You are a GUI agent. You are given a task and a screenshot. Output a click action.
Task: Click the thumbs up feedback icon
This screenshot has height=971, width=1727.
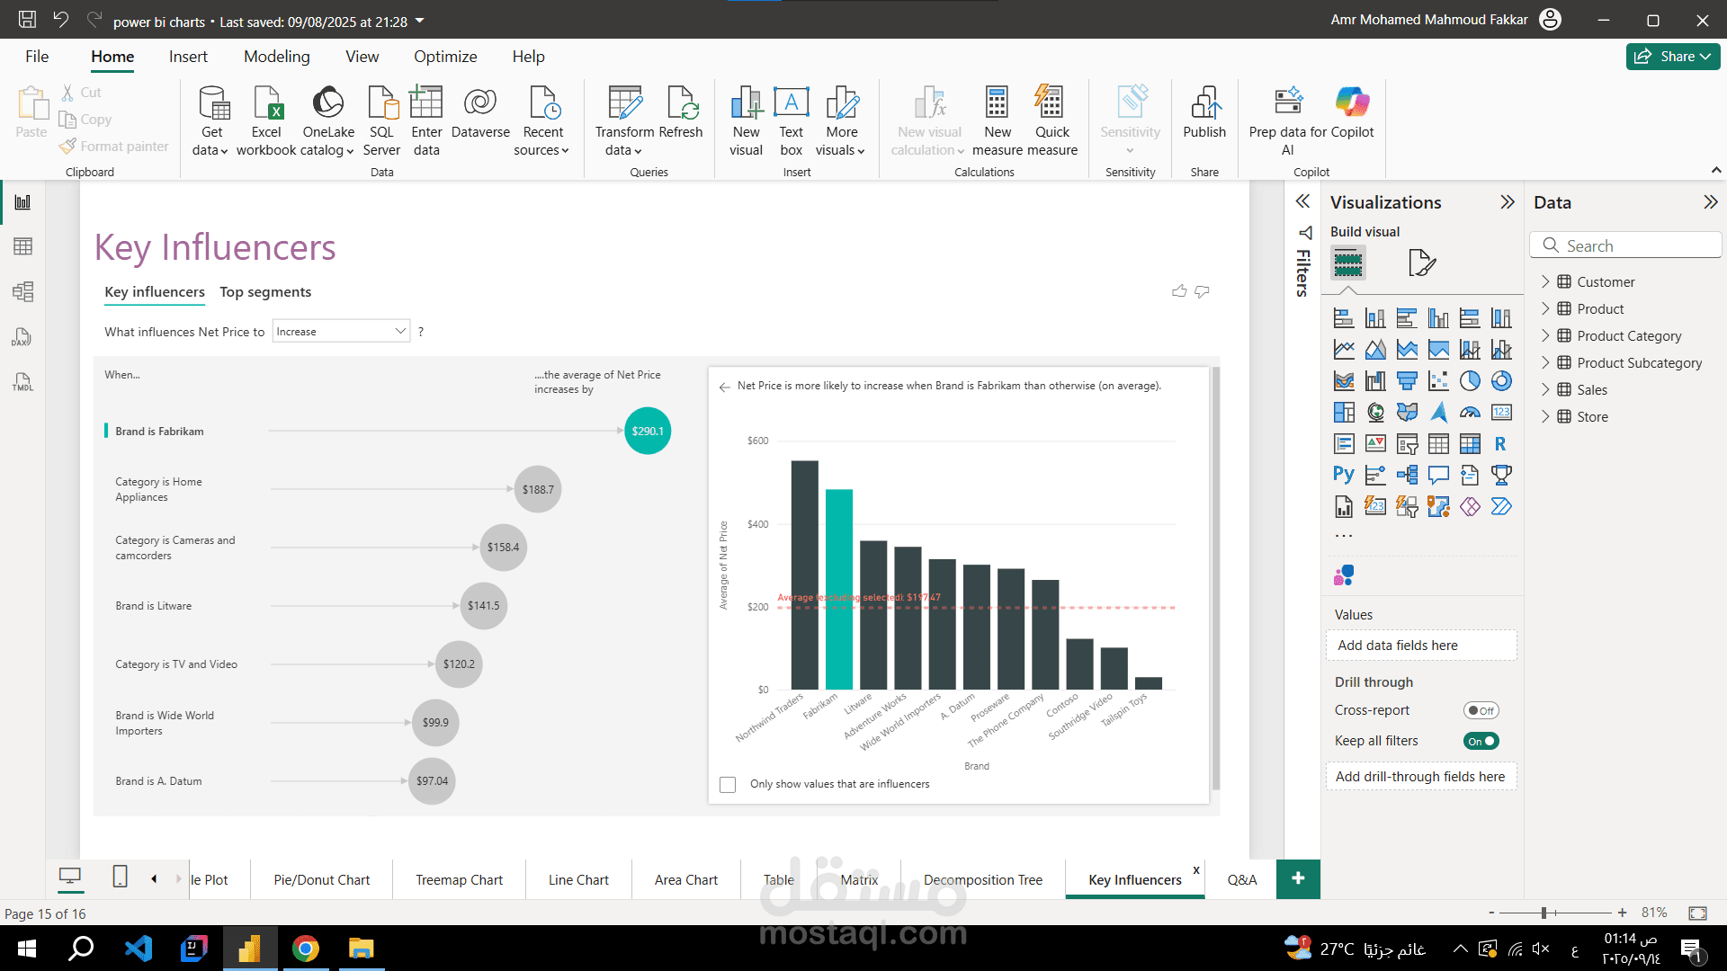point(1179,291)
